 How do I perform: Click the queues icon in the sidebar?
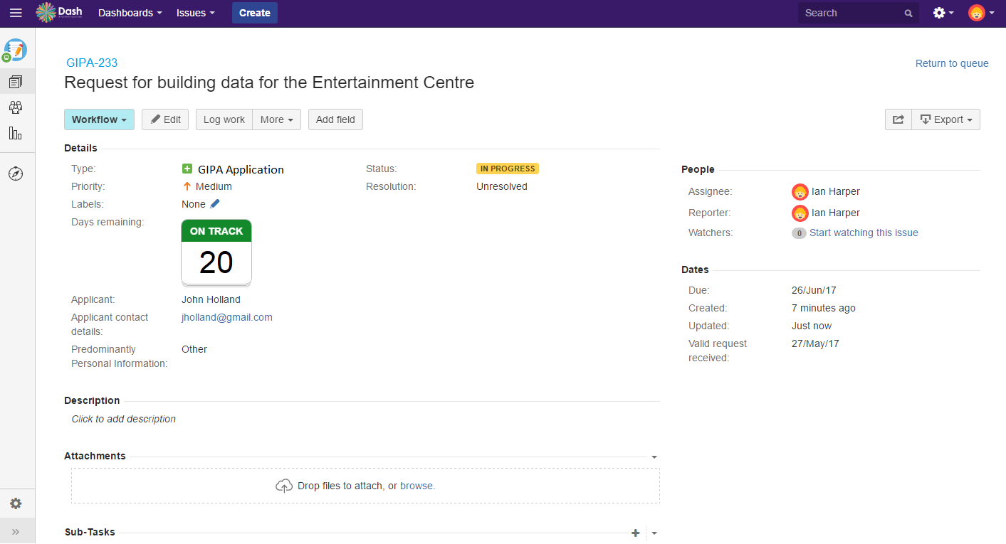(x=16, y=82)
